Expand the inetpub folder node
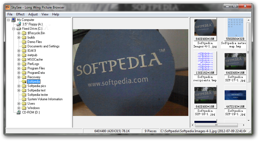 click(19, 55)
